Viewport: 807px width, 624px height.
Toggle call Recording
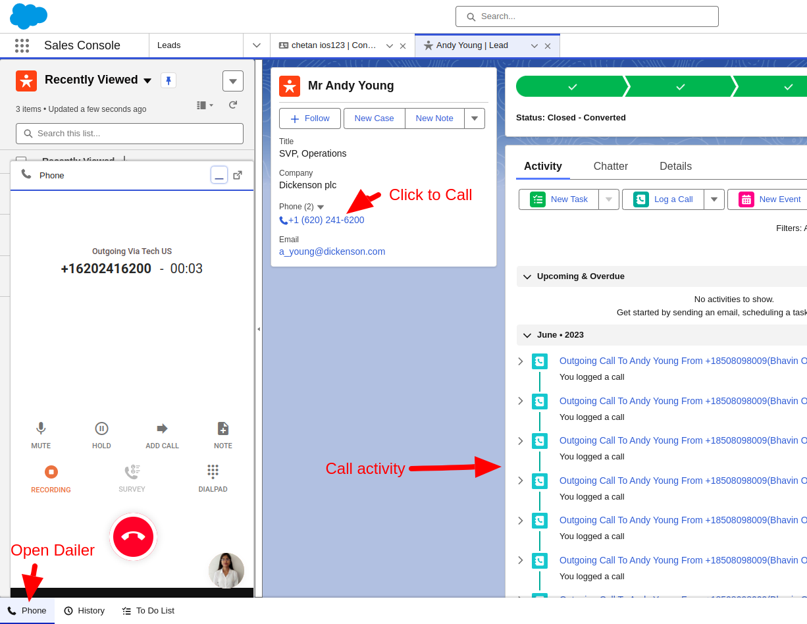click(51, 479)
